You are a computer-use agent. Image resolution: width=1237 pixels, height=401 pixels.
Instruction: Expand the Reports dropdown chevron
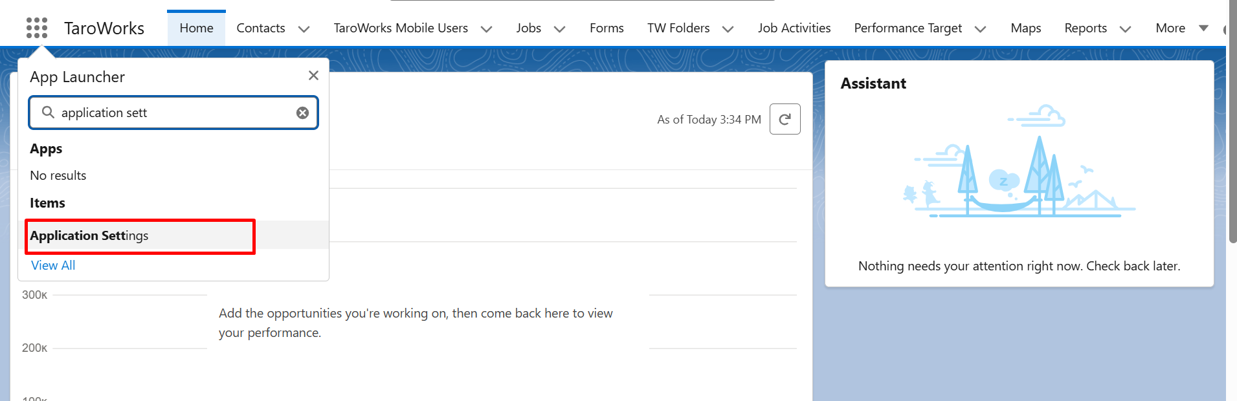pos(1125,29)
